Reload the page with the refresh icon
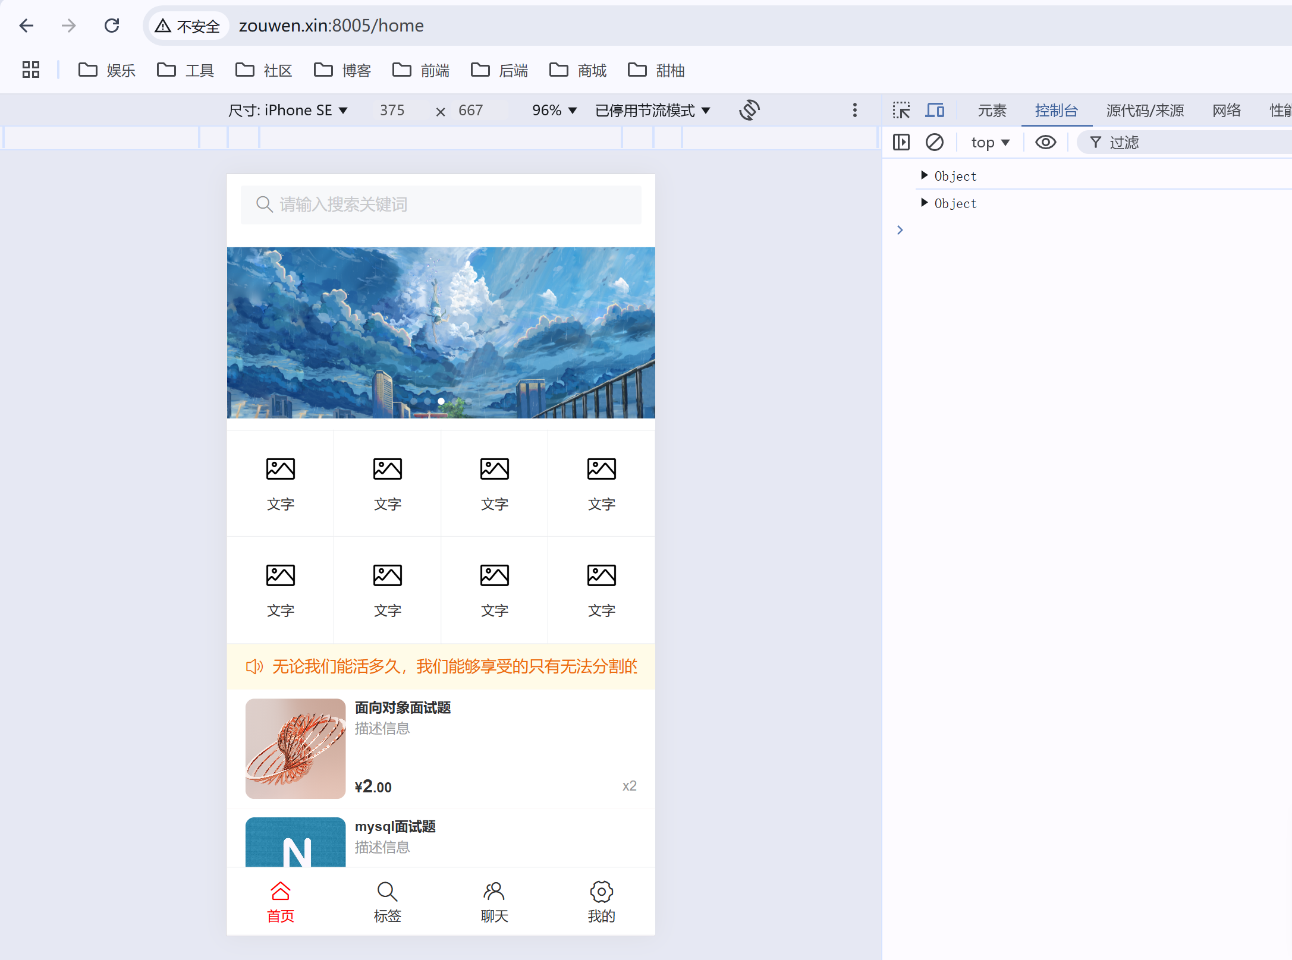This screenshot has width=1292, height=960. (x=112, y=26)
